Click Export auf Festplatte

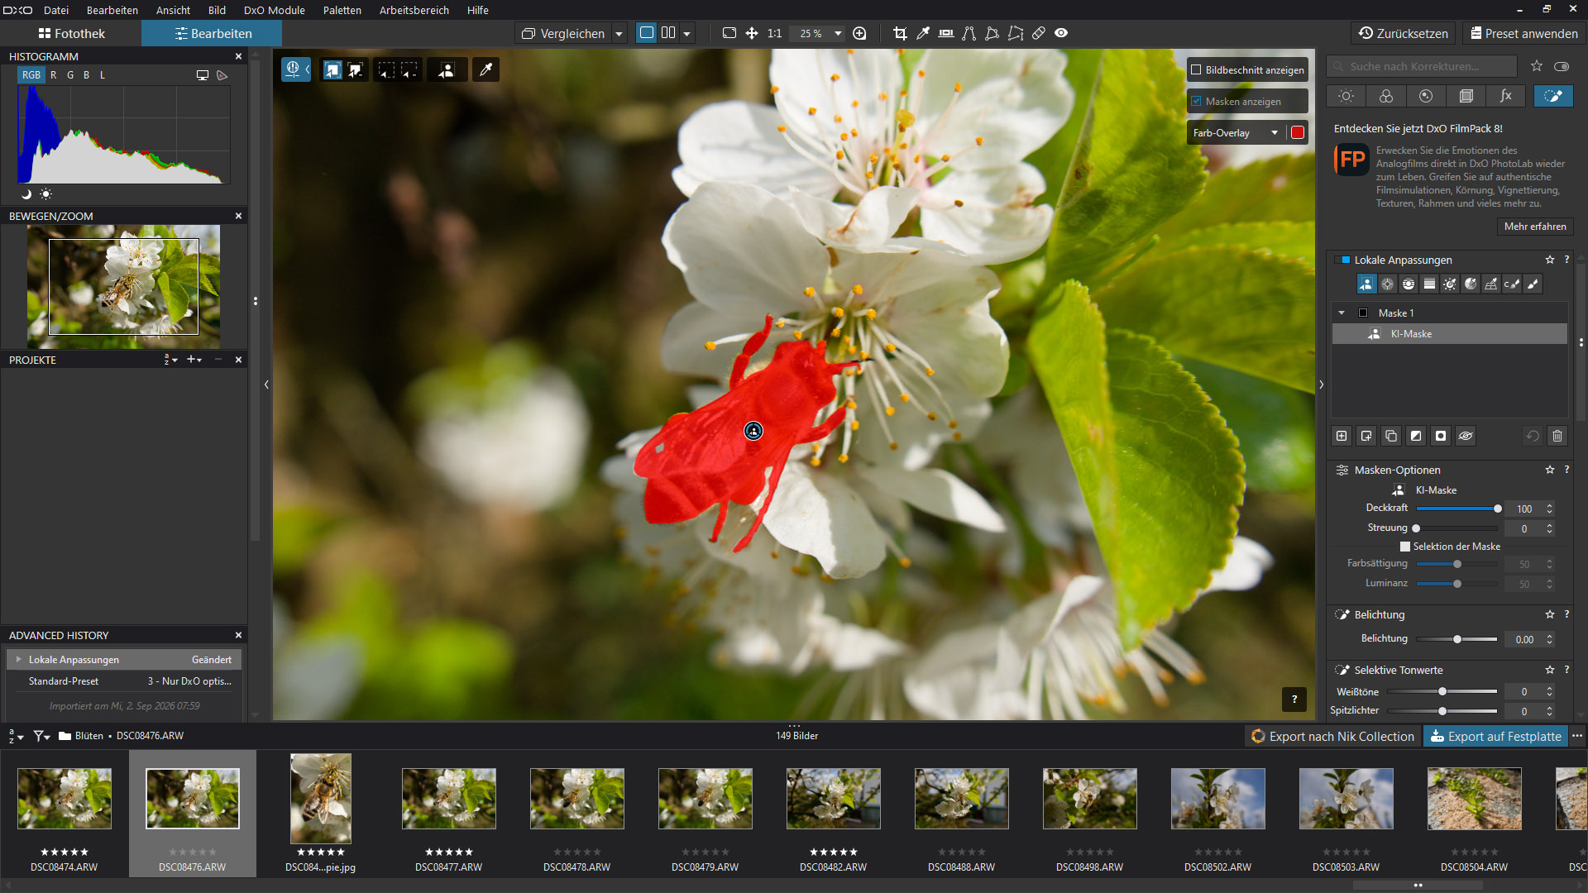pos(1496,736)
